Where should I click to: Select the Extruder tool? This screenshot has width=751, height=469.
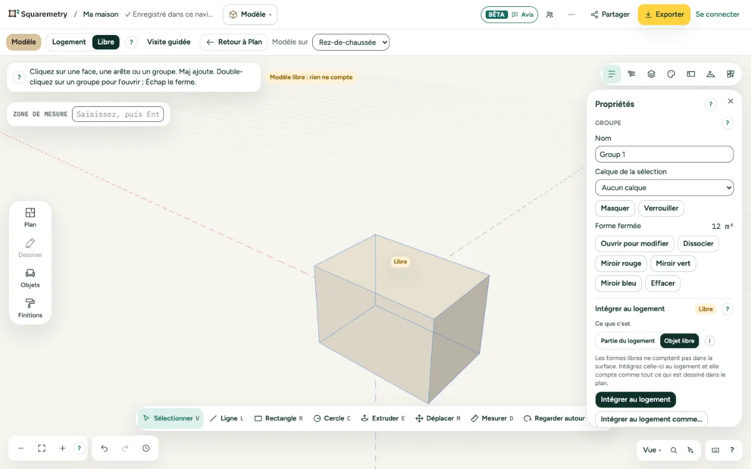click(x=383, y=418)
